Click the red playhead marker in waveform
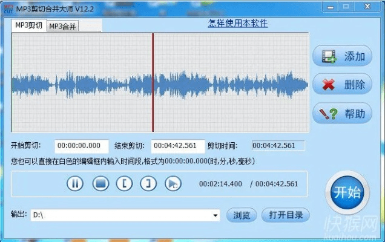This screenshot has width=385, height=242. point(153,83)
